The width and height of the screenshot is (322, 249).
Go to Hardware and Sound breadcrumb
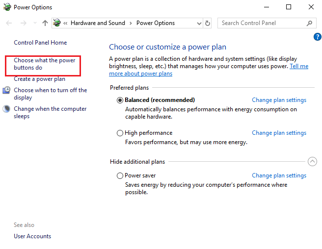(x=98, y=23)
